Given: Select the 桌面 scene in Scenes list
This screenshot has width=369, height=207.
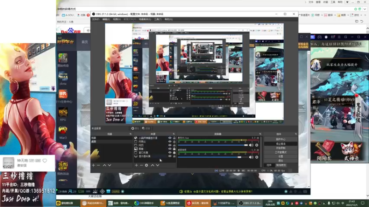Looking at the screenshot, I should 112,142.
